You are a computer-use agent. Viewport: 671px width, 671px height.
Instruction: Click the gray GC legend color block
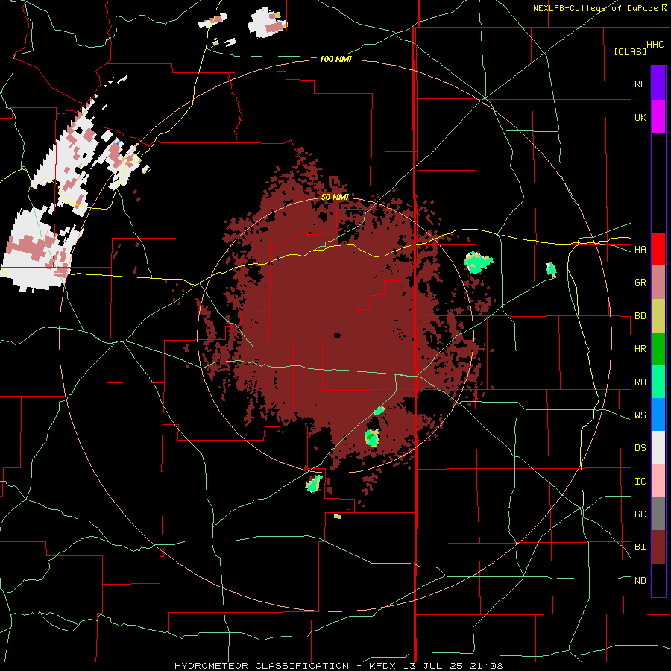click(658, 514)
